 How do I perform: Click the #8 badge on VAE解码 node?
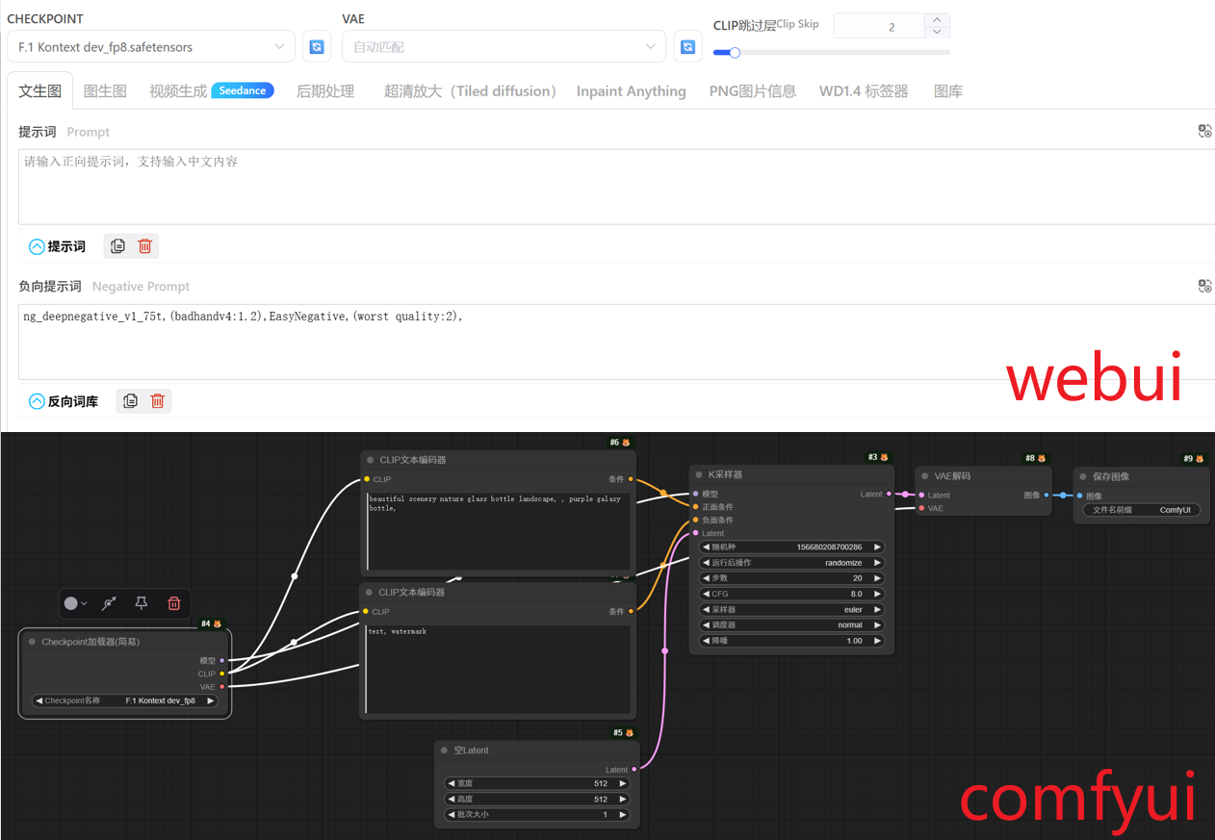coord(1035,458)
